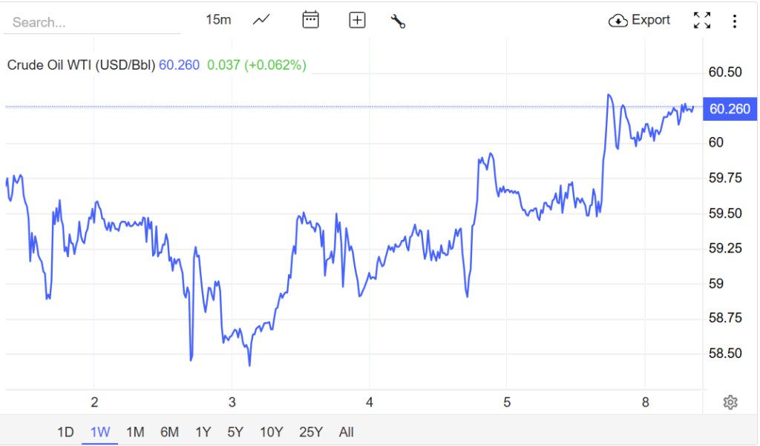Toggle fullscreen chart view
Screen dimensions: 760x446
(701, 20)
